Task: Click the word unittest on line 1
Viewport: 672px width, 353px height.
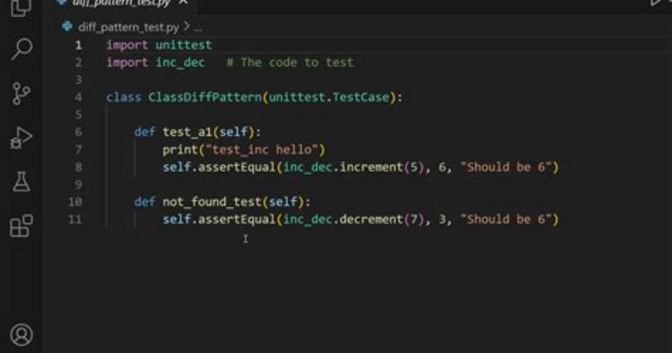Action: [x=183, y=45]
